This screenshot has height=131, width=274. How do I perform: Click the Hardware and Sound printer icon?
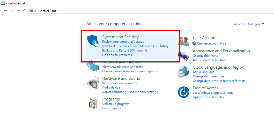click(x=93, y=83)
